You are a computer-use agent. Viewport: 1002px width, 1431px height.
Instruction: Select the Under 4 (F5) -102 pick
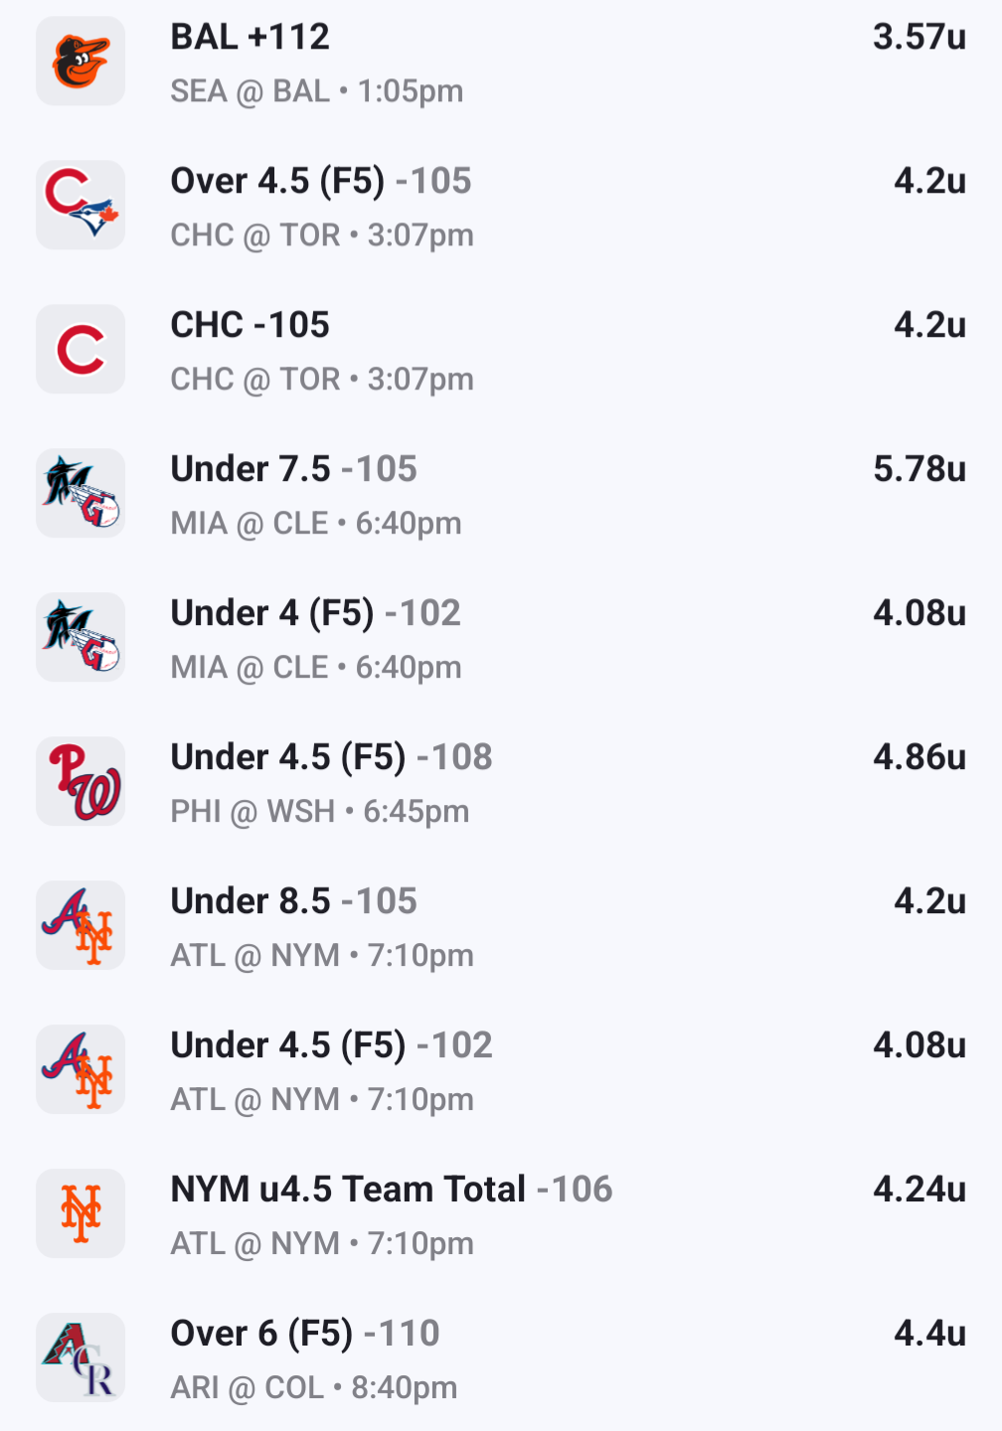pos(315,614)
